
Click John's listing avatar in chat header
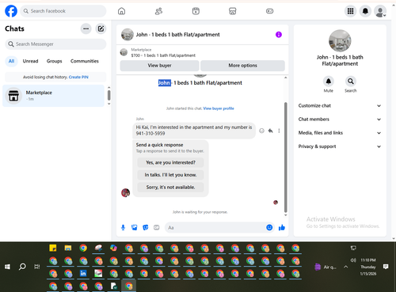click(128, 35)
